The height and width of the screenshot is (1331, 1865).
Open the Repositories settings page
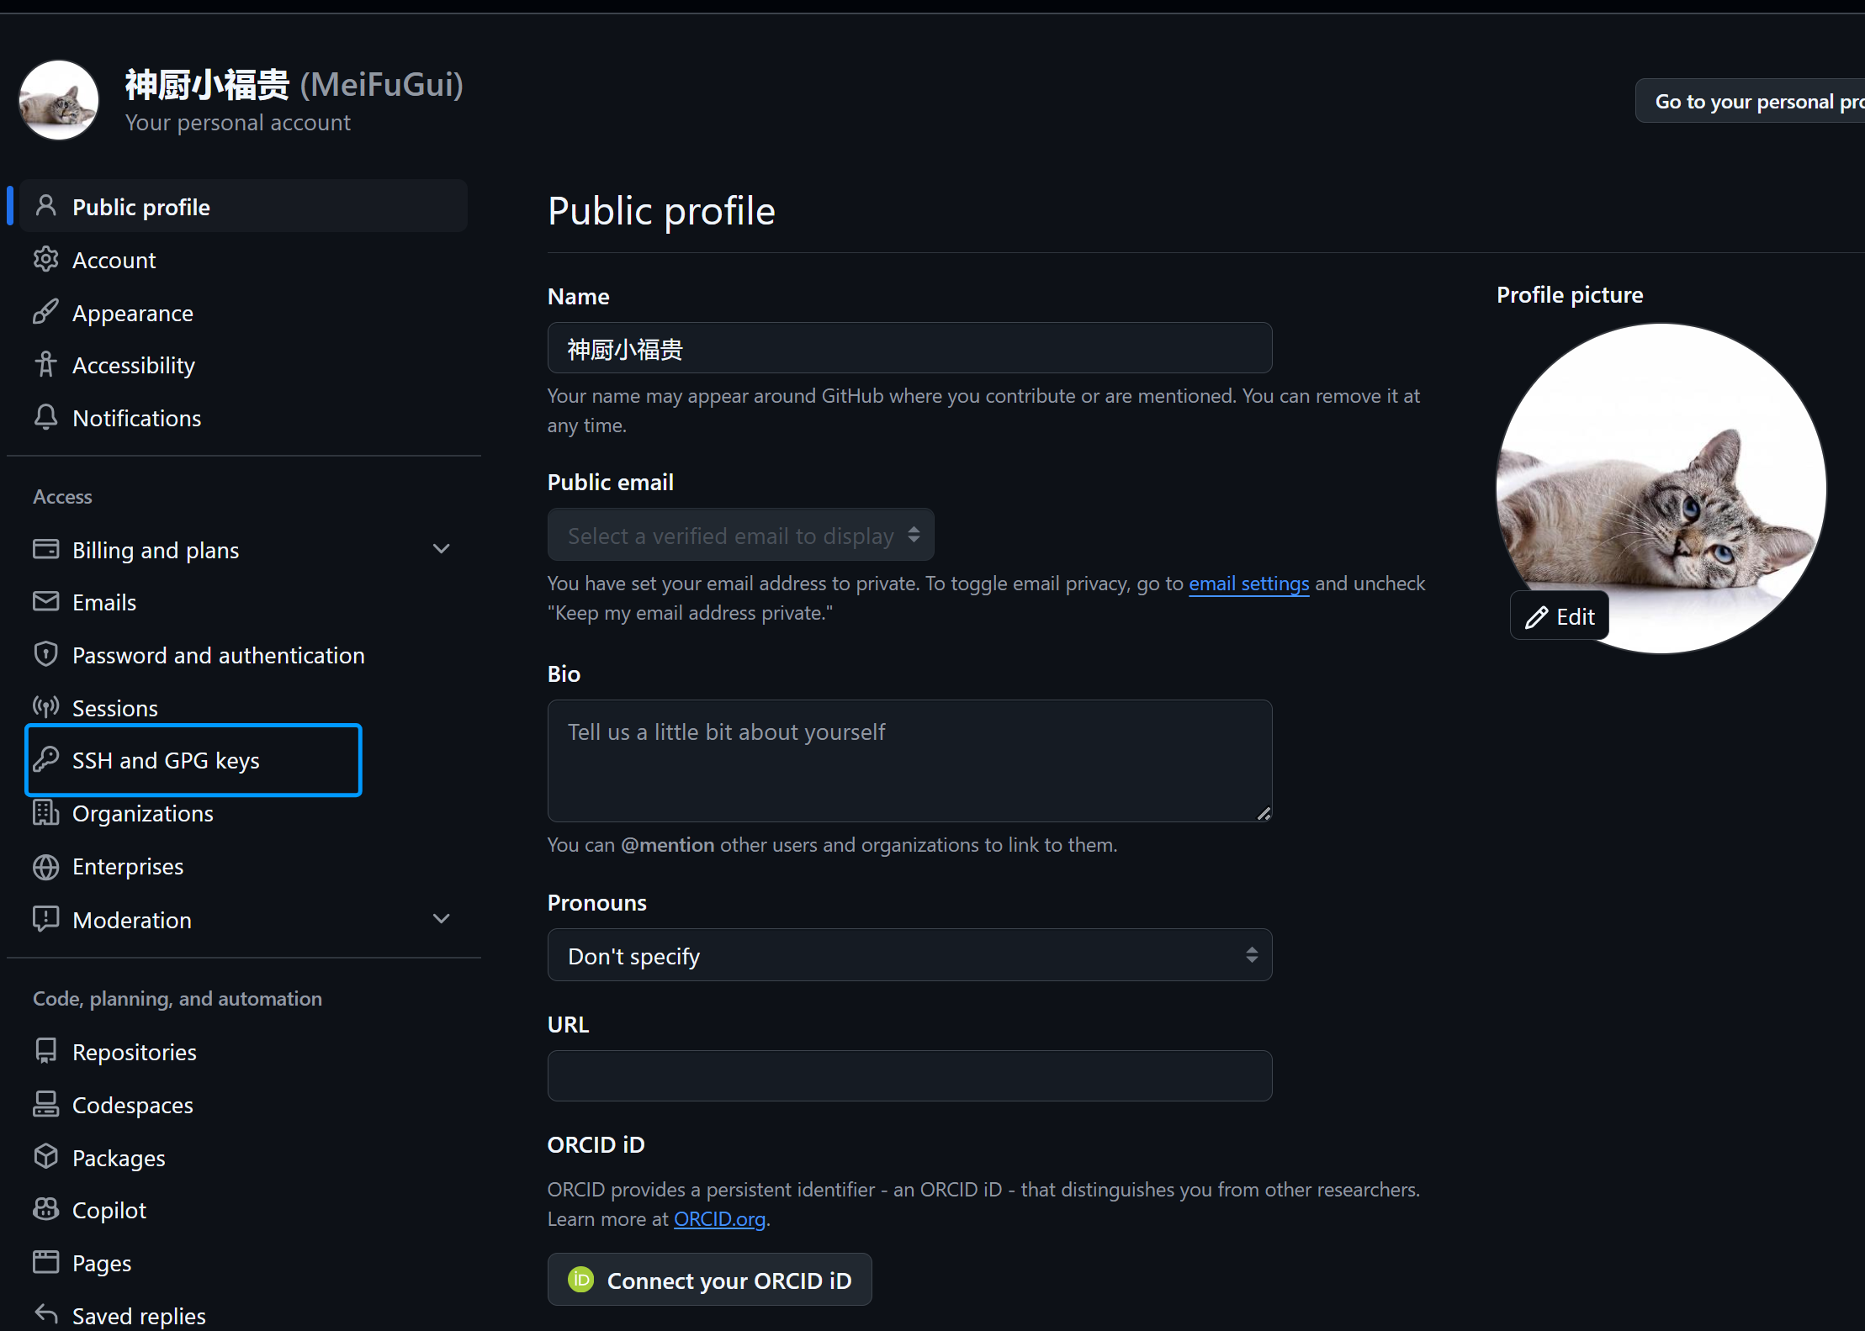134,1052
